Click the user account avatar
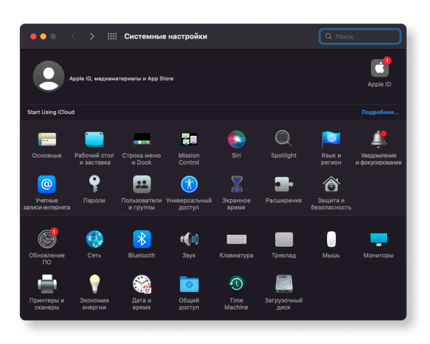 pyautogui.click(x=49, y=77)
